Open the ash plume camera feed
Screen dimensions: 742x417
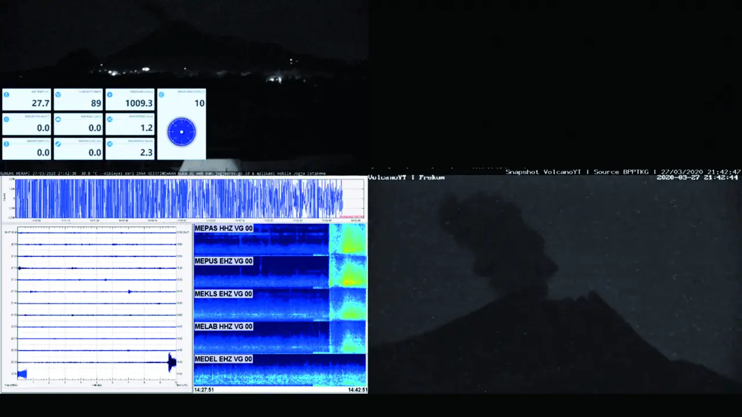pyautogui.click(x=555, y=284)
